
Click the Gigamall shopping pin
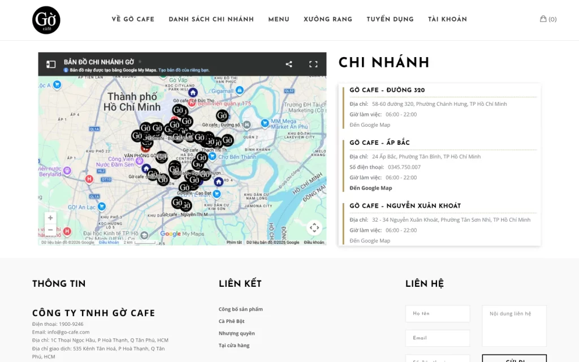[239, 90]
